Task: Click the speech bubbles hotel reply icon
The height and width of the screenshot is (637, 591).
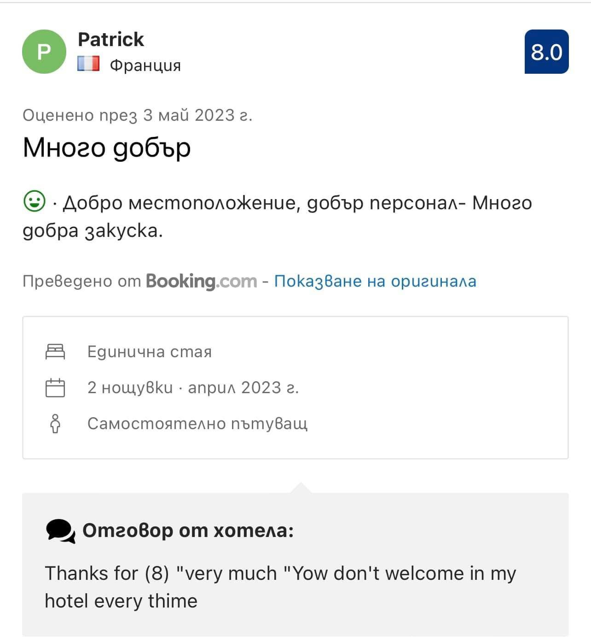Action: [x=61, y=531]
